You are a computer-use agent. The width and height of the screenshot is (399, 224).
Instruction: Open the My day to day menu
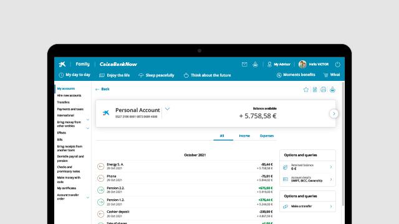click(x=75, y=75)
